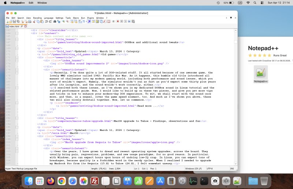Click the editor scrollbar up arrow
This screenshot has width=293, height=189.
point(235,30)
